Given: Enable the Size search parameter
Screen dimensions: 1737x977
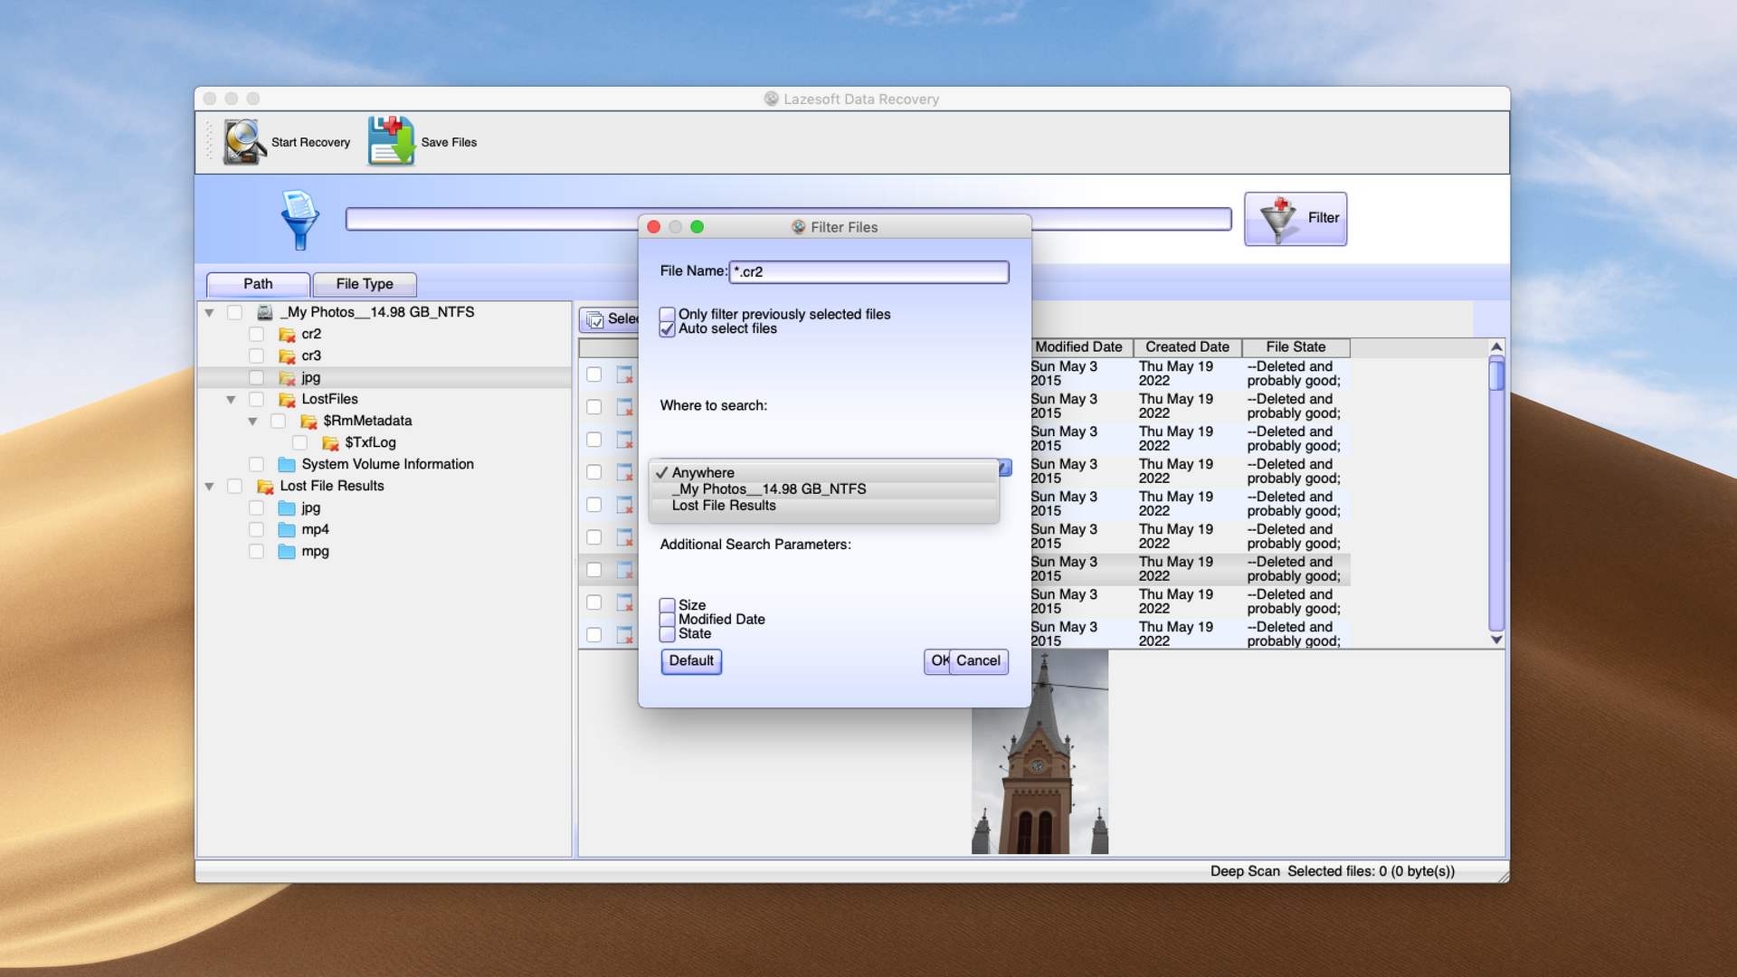Looking at the screenshot, I should (667, 605).
